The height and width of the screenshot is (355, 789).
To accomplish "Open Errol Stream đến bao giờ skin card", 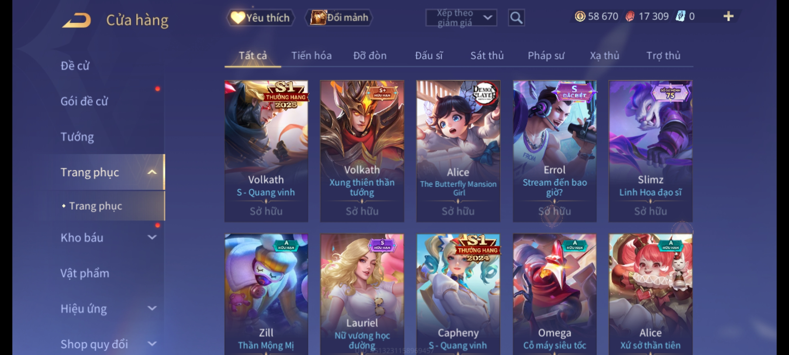I will point(555,151).
